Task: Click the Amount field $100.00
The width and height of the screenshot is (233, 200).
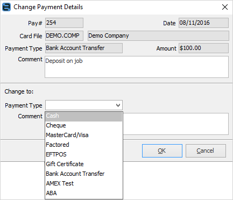Action: click(x=203, y=48)
